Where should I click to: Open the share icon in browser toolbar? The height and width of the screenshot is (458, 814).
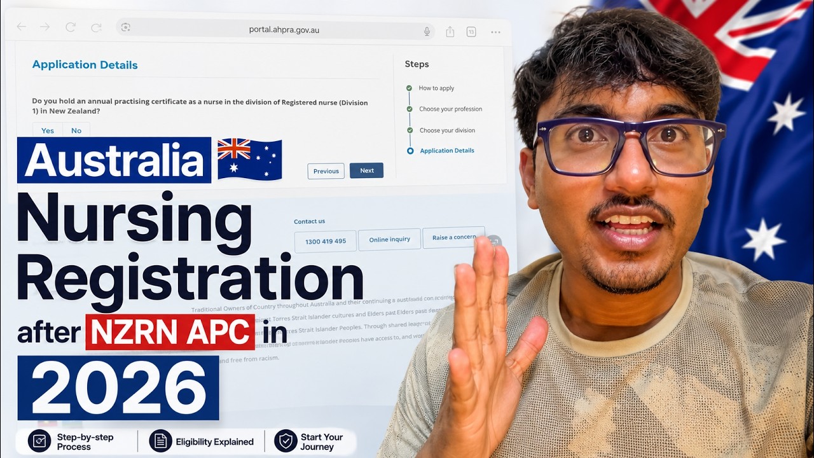tap(450, 31)
